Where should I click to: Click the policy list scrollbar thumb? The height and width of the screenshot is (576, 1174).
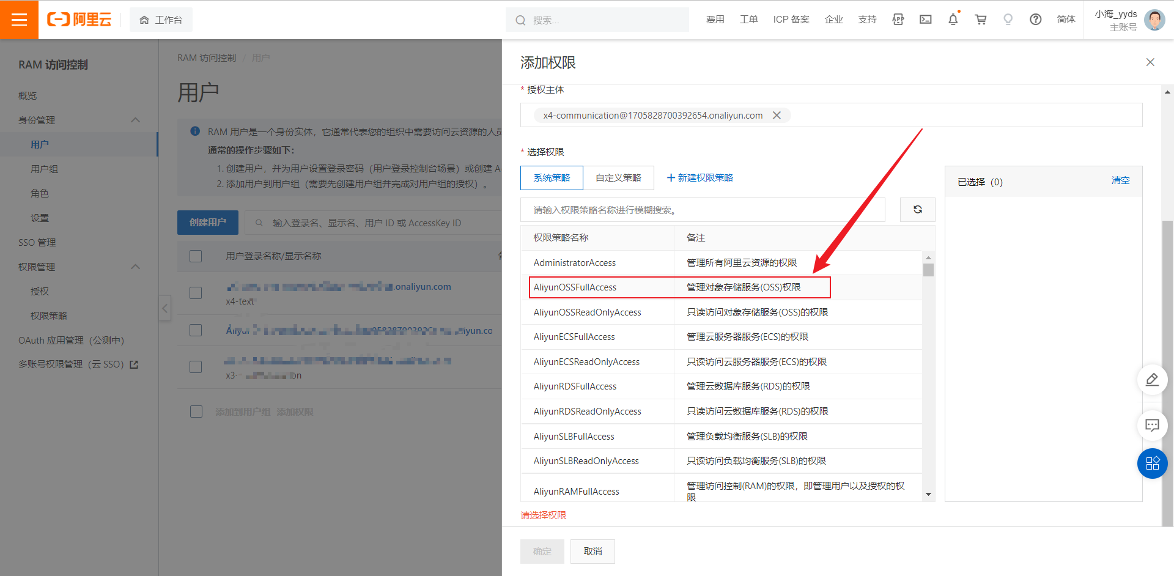click(x=928, y=270)
